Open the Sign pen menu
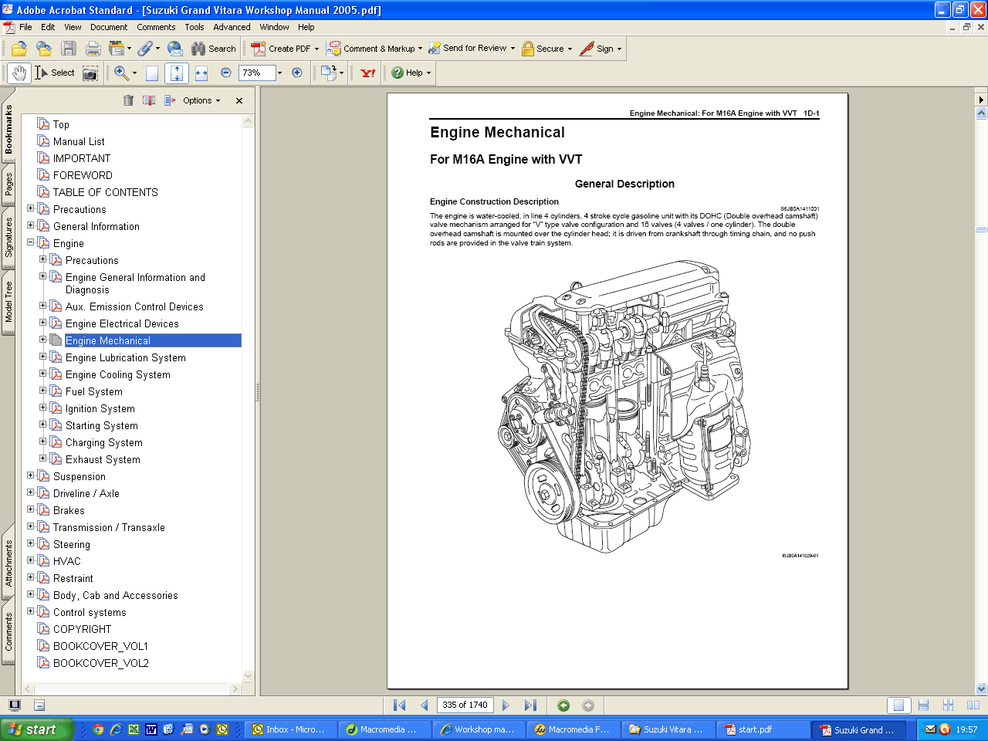The height and width of the screenshot is (741, 988). pos(601,49)
